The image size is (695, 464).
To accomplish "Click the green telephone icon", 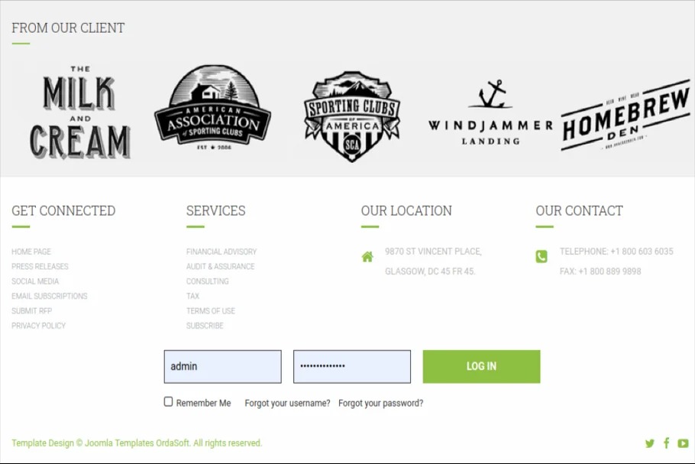I will 541,256.
